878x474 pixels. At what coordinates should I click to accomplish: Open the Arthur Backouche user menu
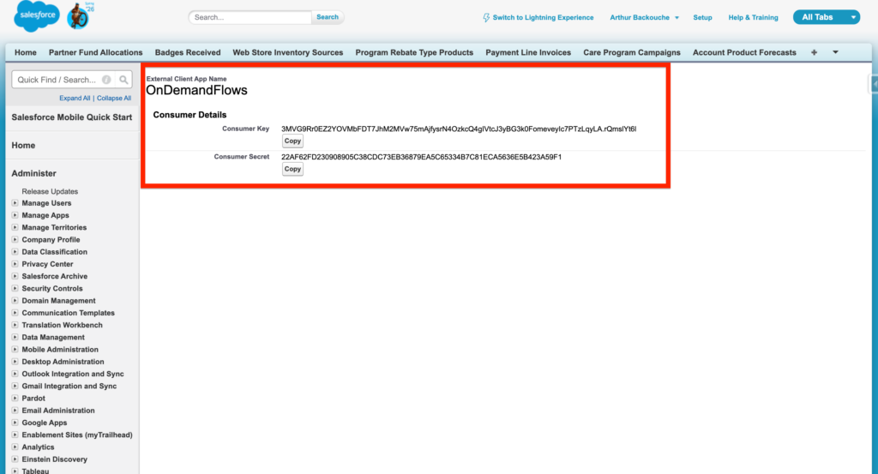644,17
